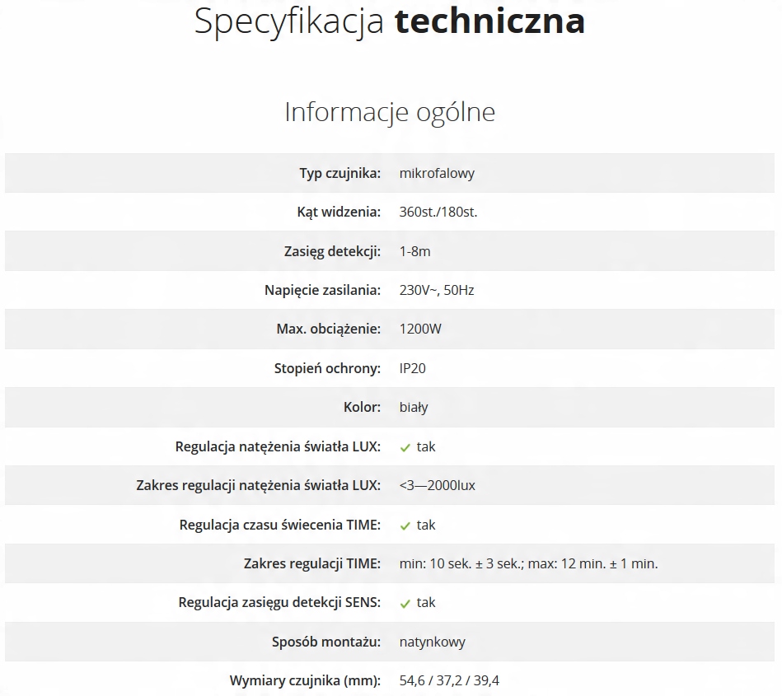The width and height of the screenshot is (782, 696).
Task: Select the "Typ czujnika:" label
Action: pyautogui.click(x=339, y=173)
